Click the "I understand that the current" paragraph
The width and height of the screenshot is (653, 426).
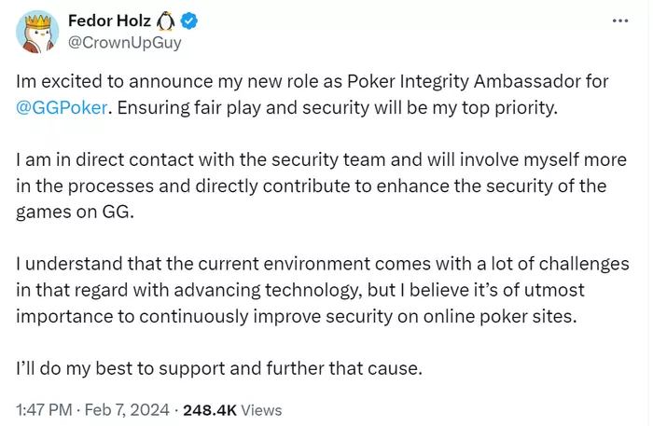pos(323,290)
